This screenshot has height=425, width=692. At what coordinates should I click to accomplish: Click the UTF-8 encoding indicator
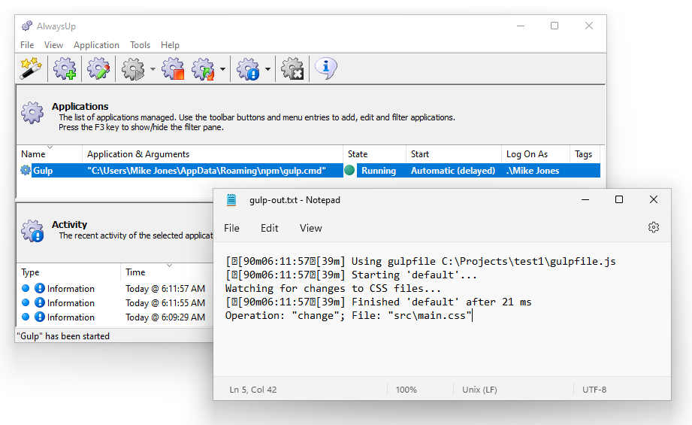tap(594, 390)
